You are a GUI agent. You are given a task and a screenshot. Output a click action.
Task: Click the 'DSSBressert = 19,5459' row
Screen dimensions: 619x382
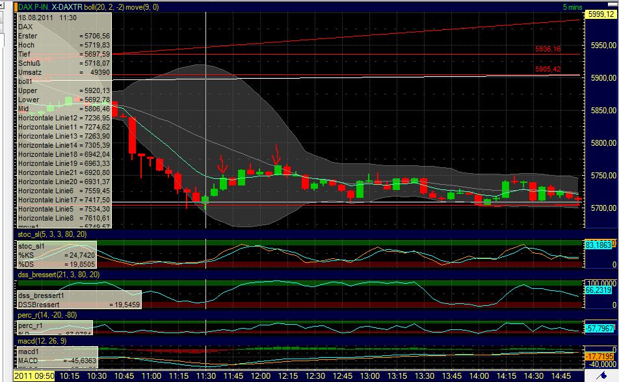[79, 305]
